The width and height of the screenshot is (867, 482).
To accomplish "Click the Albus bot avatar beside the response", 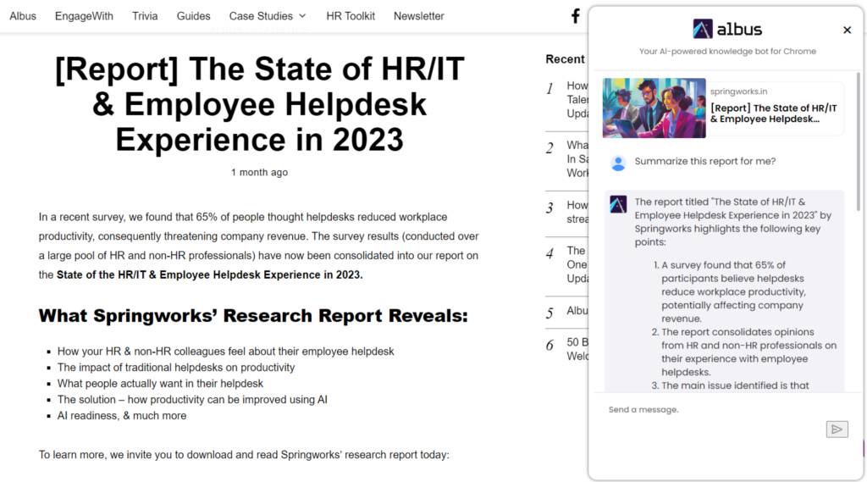I will point(618,204).
